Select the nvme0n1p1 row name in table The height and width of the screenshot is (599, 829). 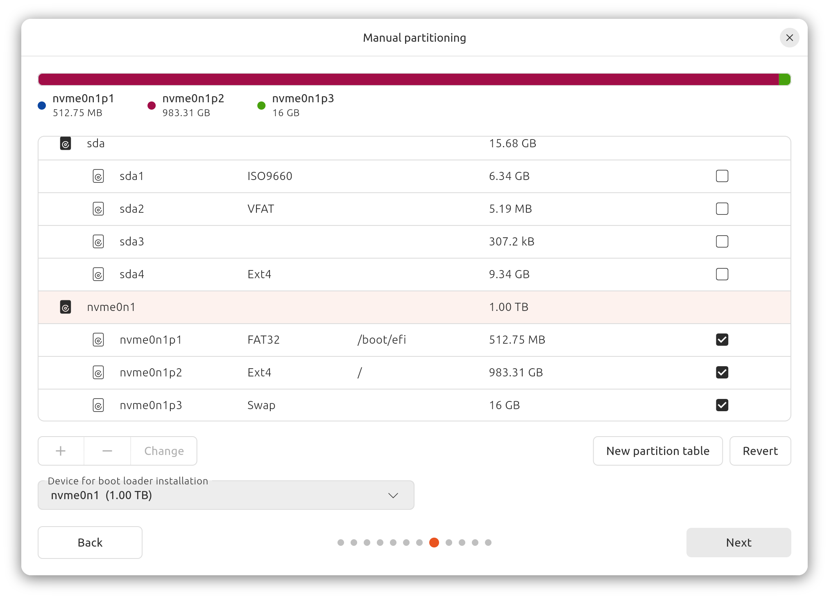[151, 340]
